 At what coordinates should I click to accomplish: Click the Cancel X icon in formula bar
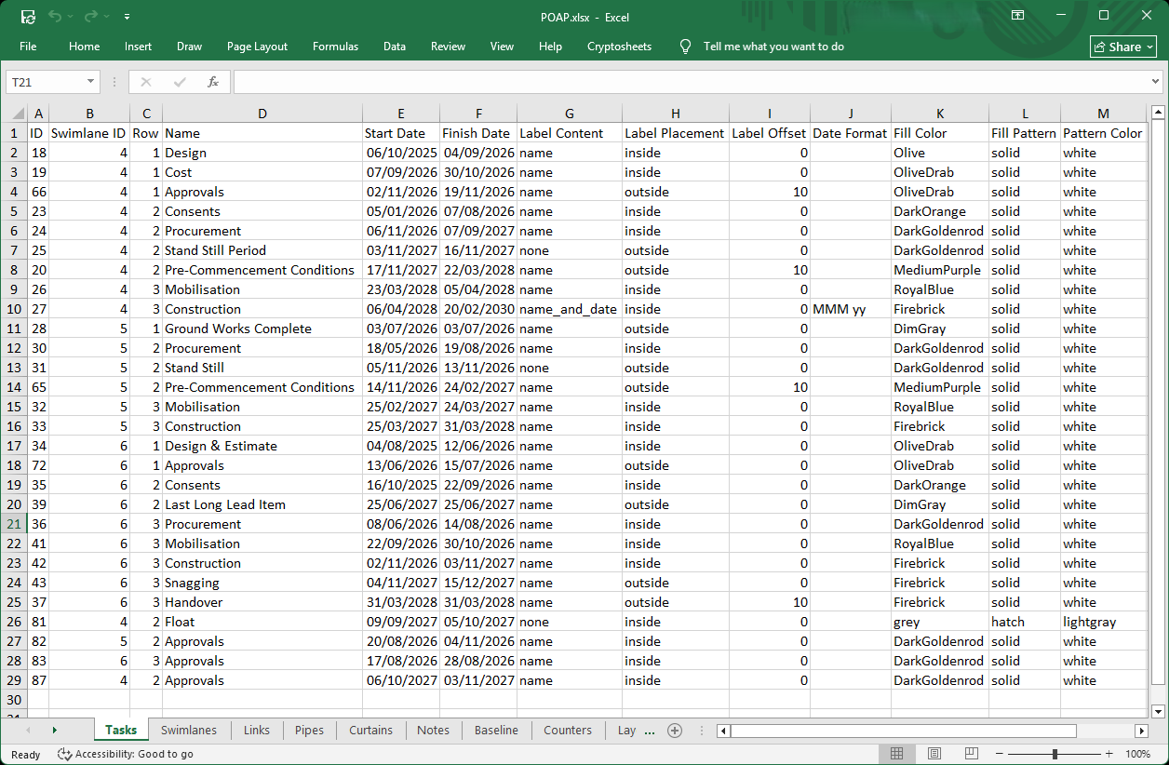[145, 82]
